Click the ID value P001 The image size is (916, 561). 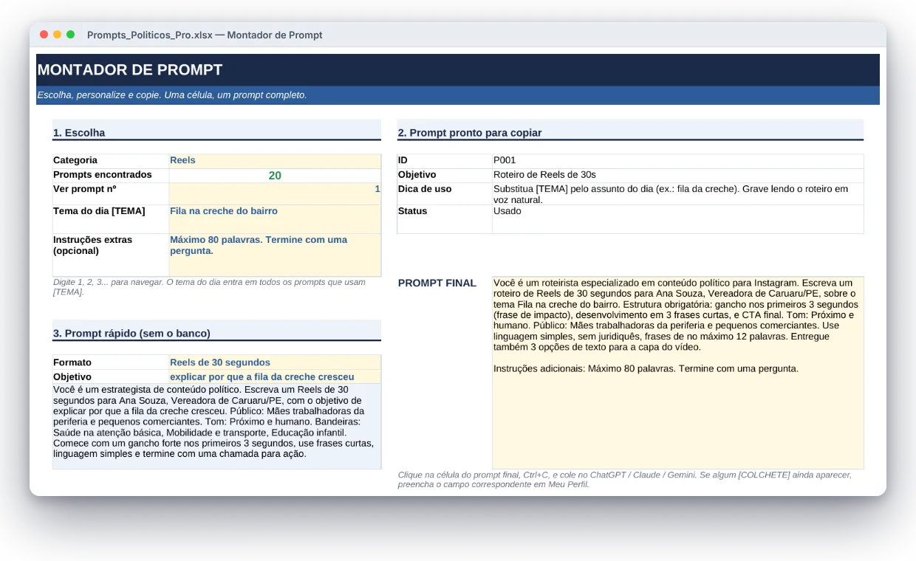678,160
